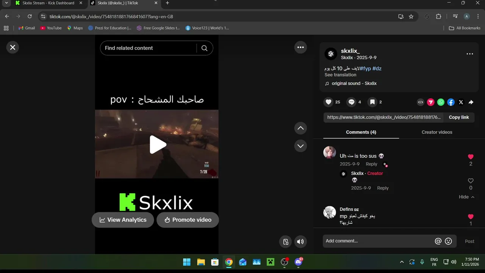Image resolution: width=485 pixels, height=273 pixels.
Task: Expand the system tray hidden icons chevron
Action: click(x=402, y=262)
